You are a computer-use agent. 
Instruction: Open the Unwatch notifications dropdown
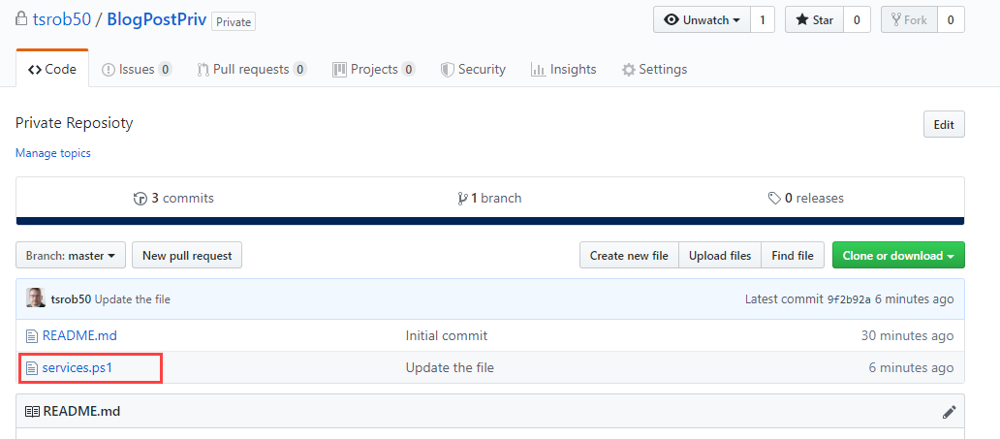(702, 19)
